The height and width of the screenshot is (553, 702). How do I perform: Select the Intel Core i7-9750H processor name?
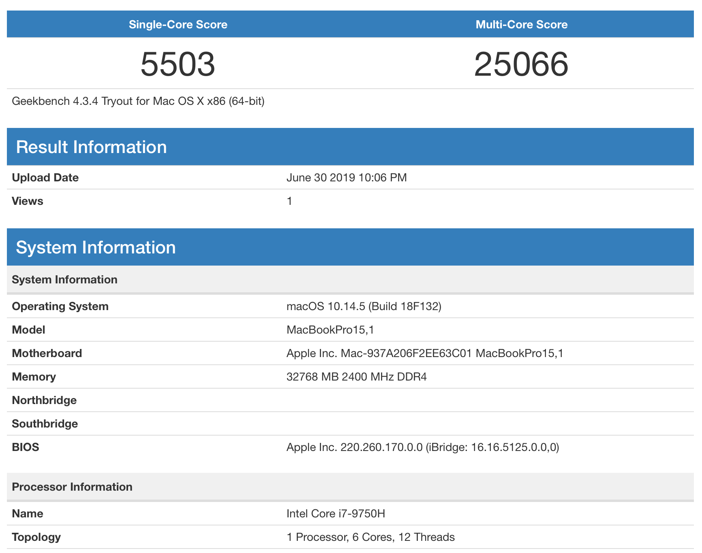(x=336, y=514)
